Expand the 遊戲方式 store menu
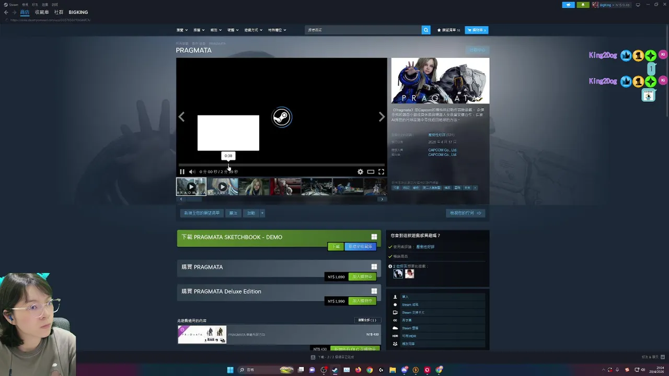The image size is (669, 376). (x=253, y=30)
